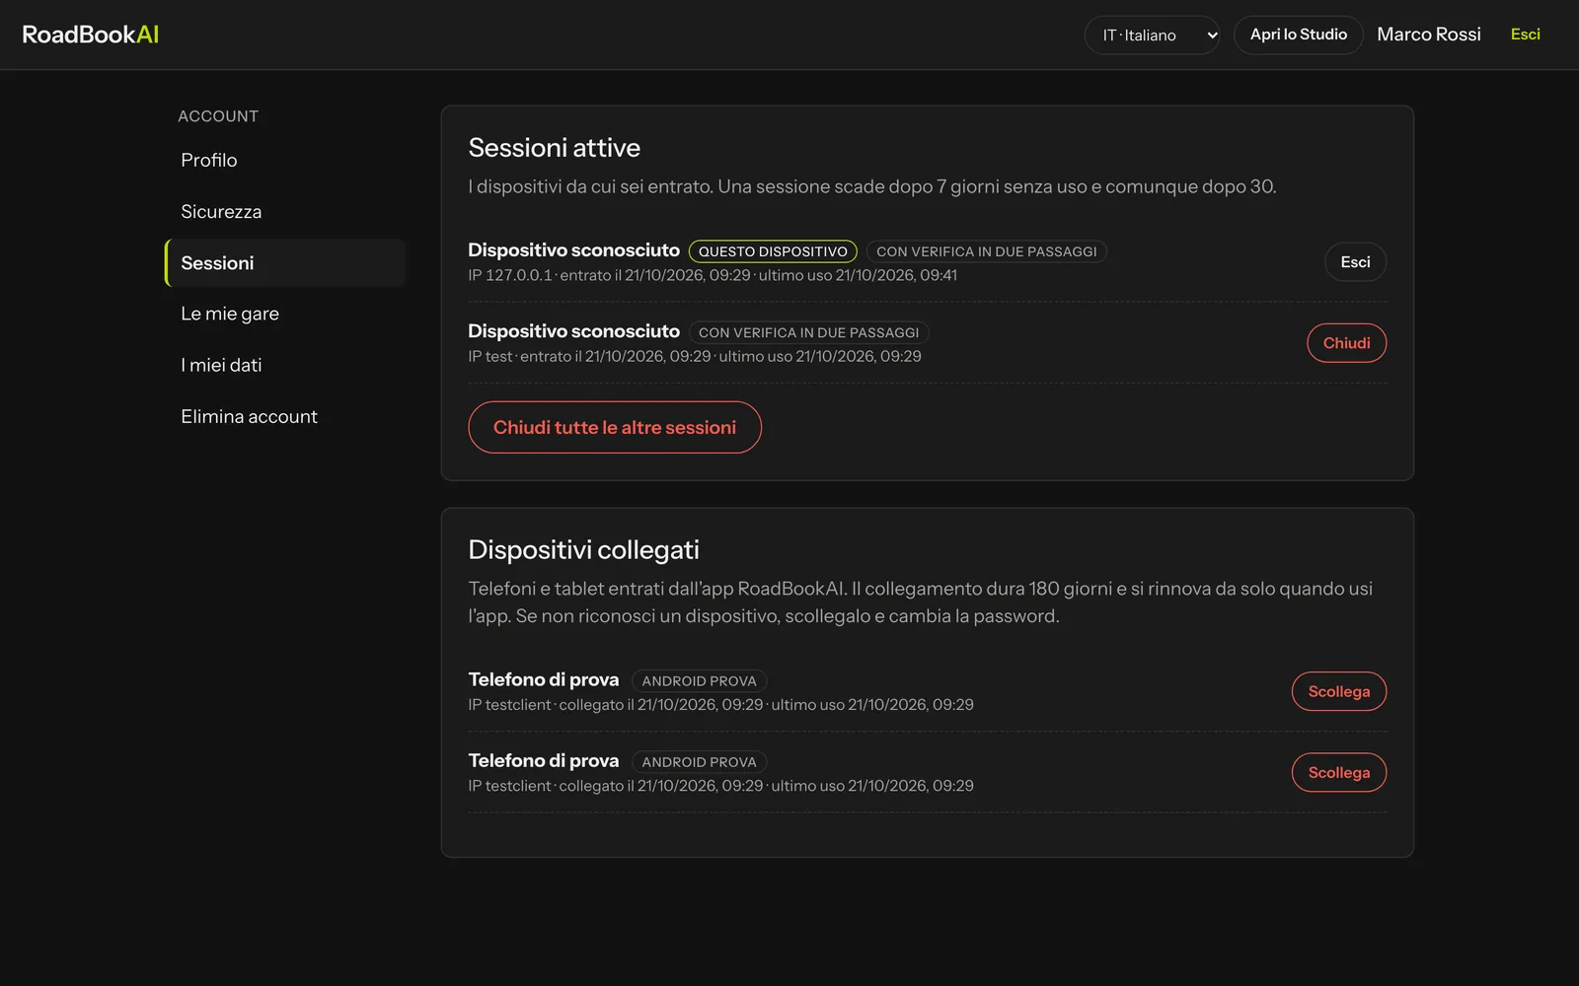This screenshot has height=986, width=1579.
Task: Select the Sessioni sidebar item
Action: pyautogui.click(x=285, y=262)
